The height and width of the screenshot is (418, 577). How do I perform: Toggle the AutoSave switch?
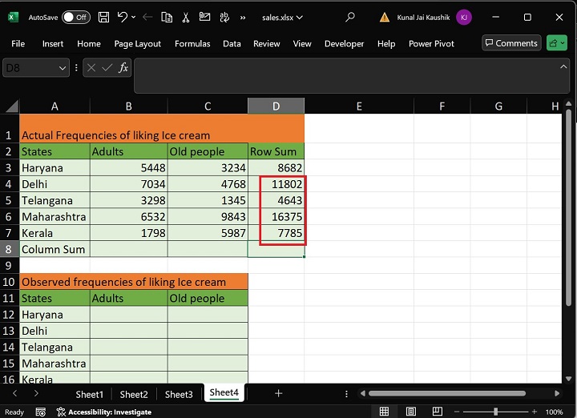[75, 17]
